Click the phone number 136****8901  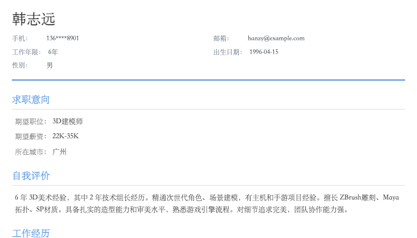(x=63, y=38)
